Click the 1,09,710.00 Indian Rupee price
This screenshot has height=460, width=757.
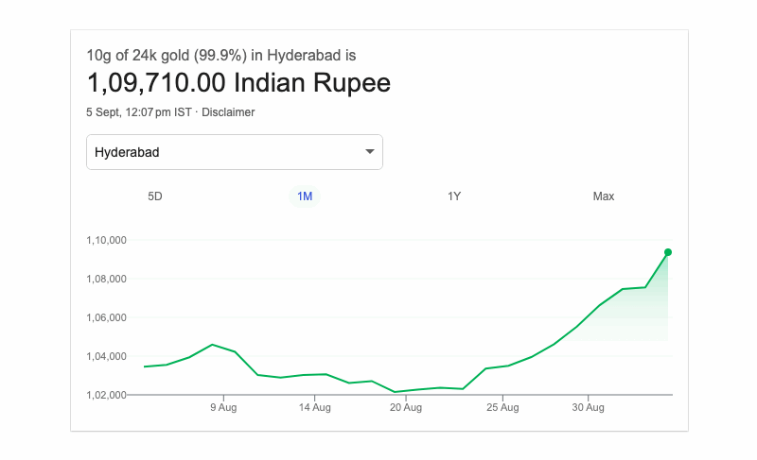tap(238, 83)
